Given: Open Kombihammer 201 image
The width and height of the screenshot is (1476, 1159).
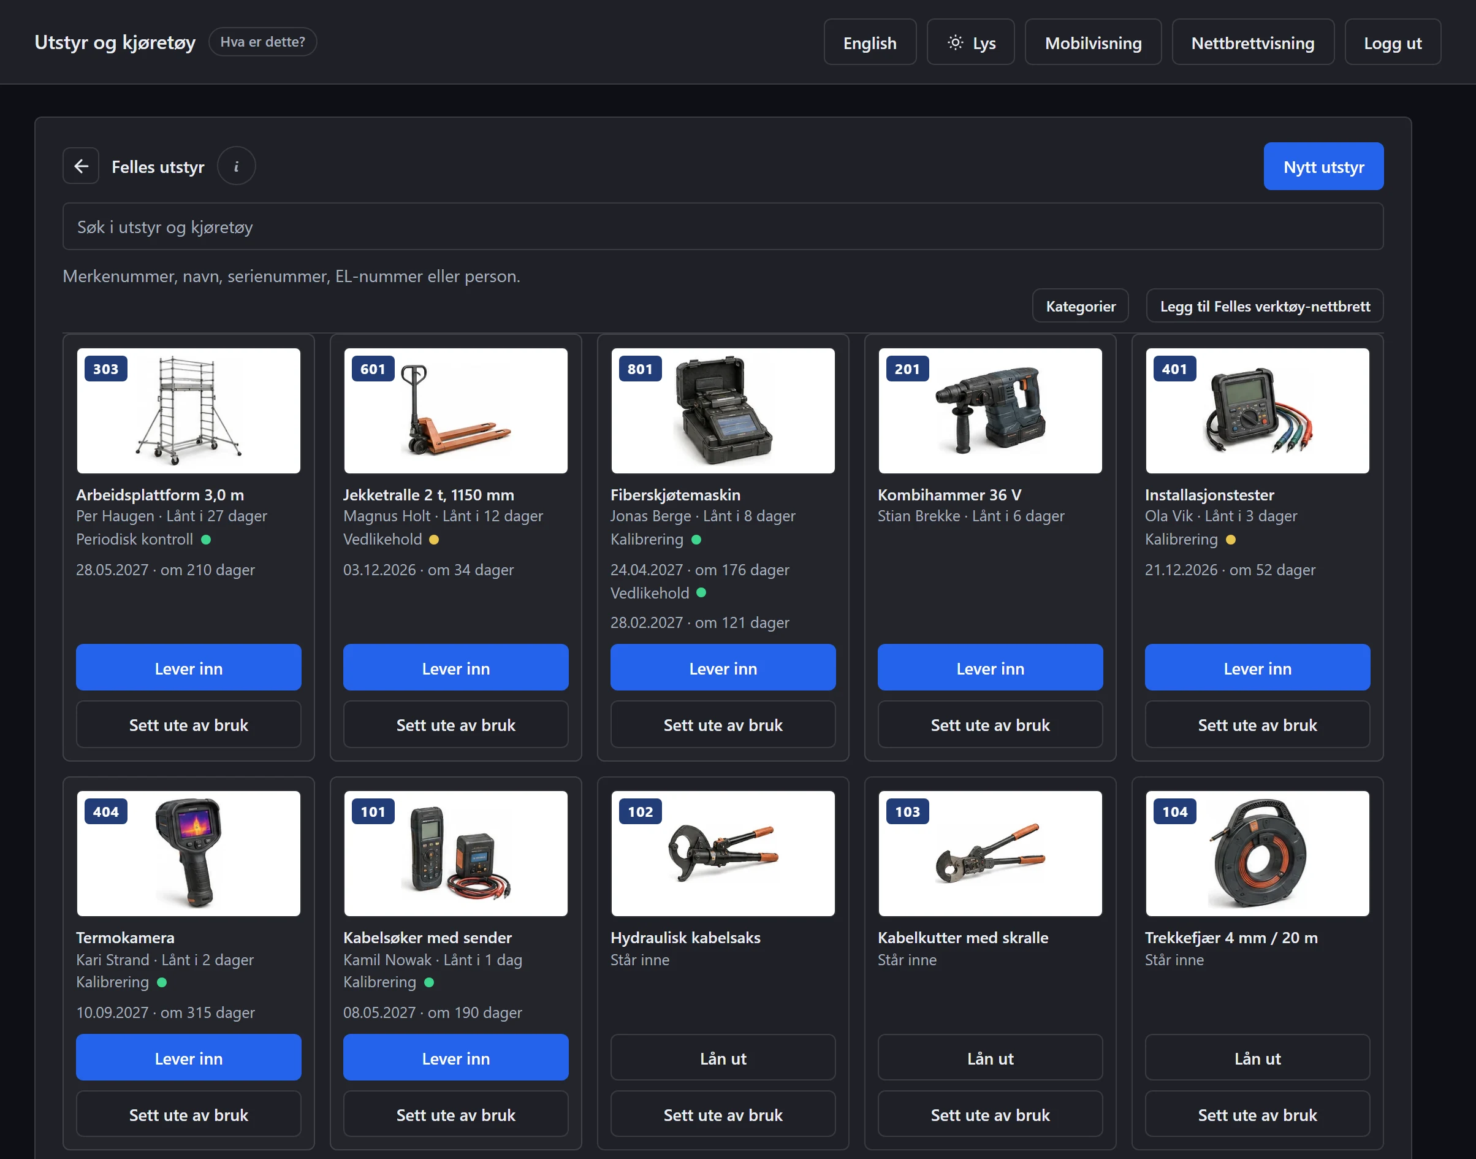Looking at the screenshot, I should (991, 411).
